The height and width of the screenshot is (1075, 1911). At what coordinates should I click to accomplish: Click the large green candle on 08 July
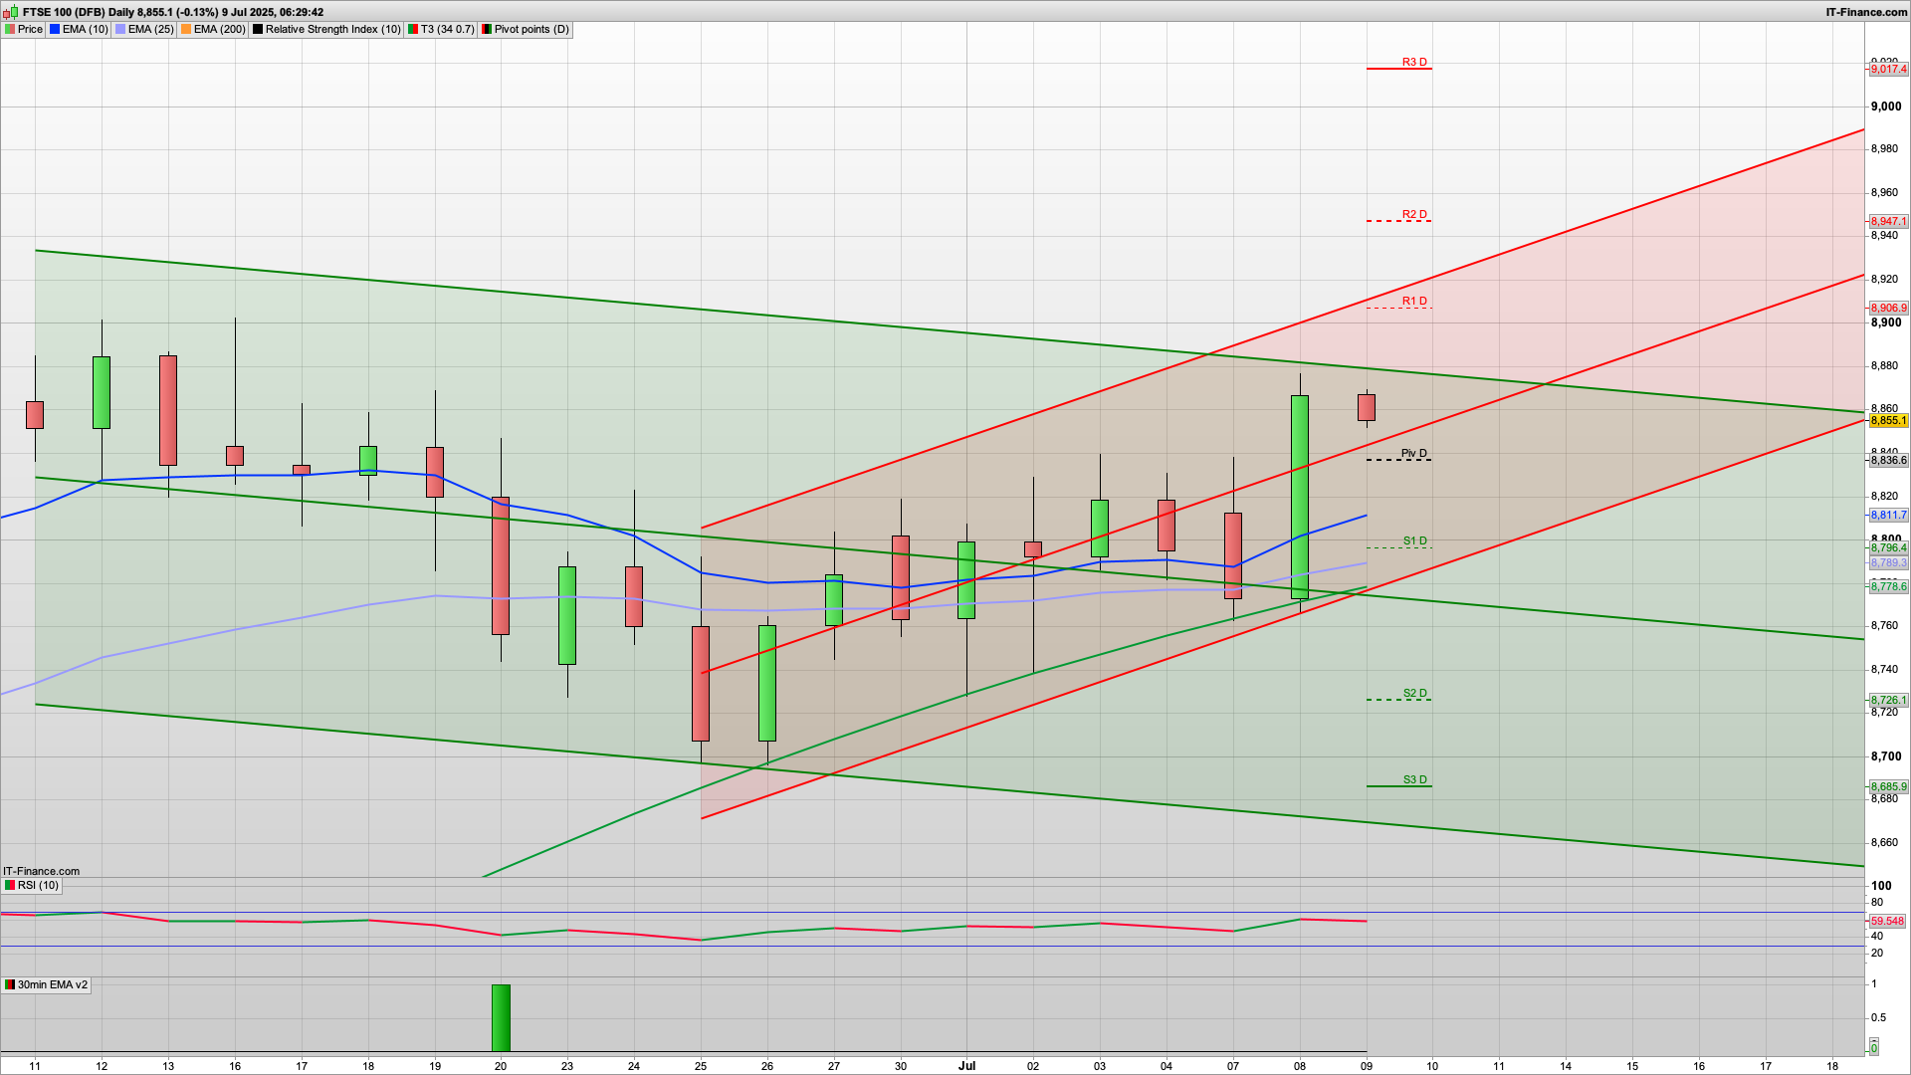(1300, 498)
